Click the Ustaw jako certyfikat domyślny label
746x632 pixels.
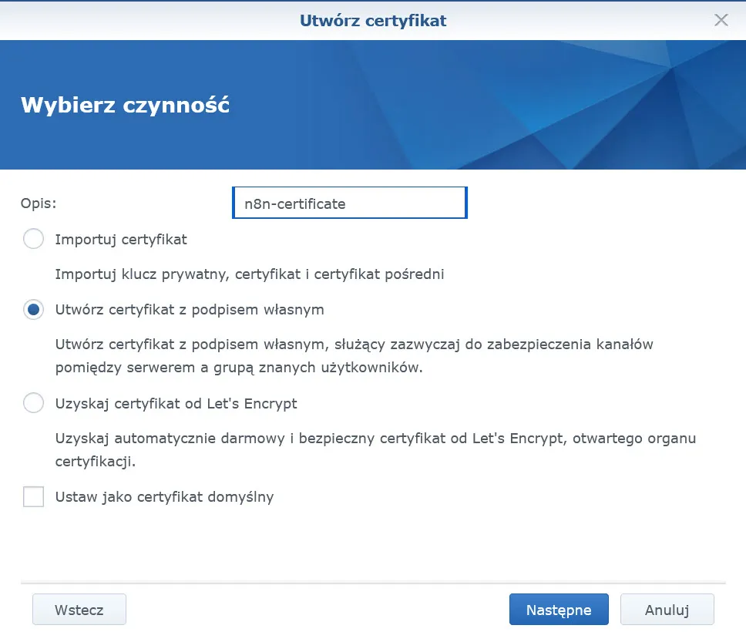[x=164, y=497]
